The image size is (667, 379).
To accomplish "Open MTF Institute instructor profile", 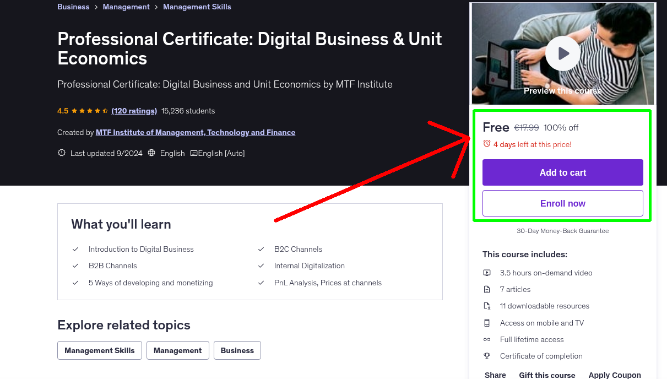I will pyautogui.click(x=196, y=132).
